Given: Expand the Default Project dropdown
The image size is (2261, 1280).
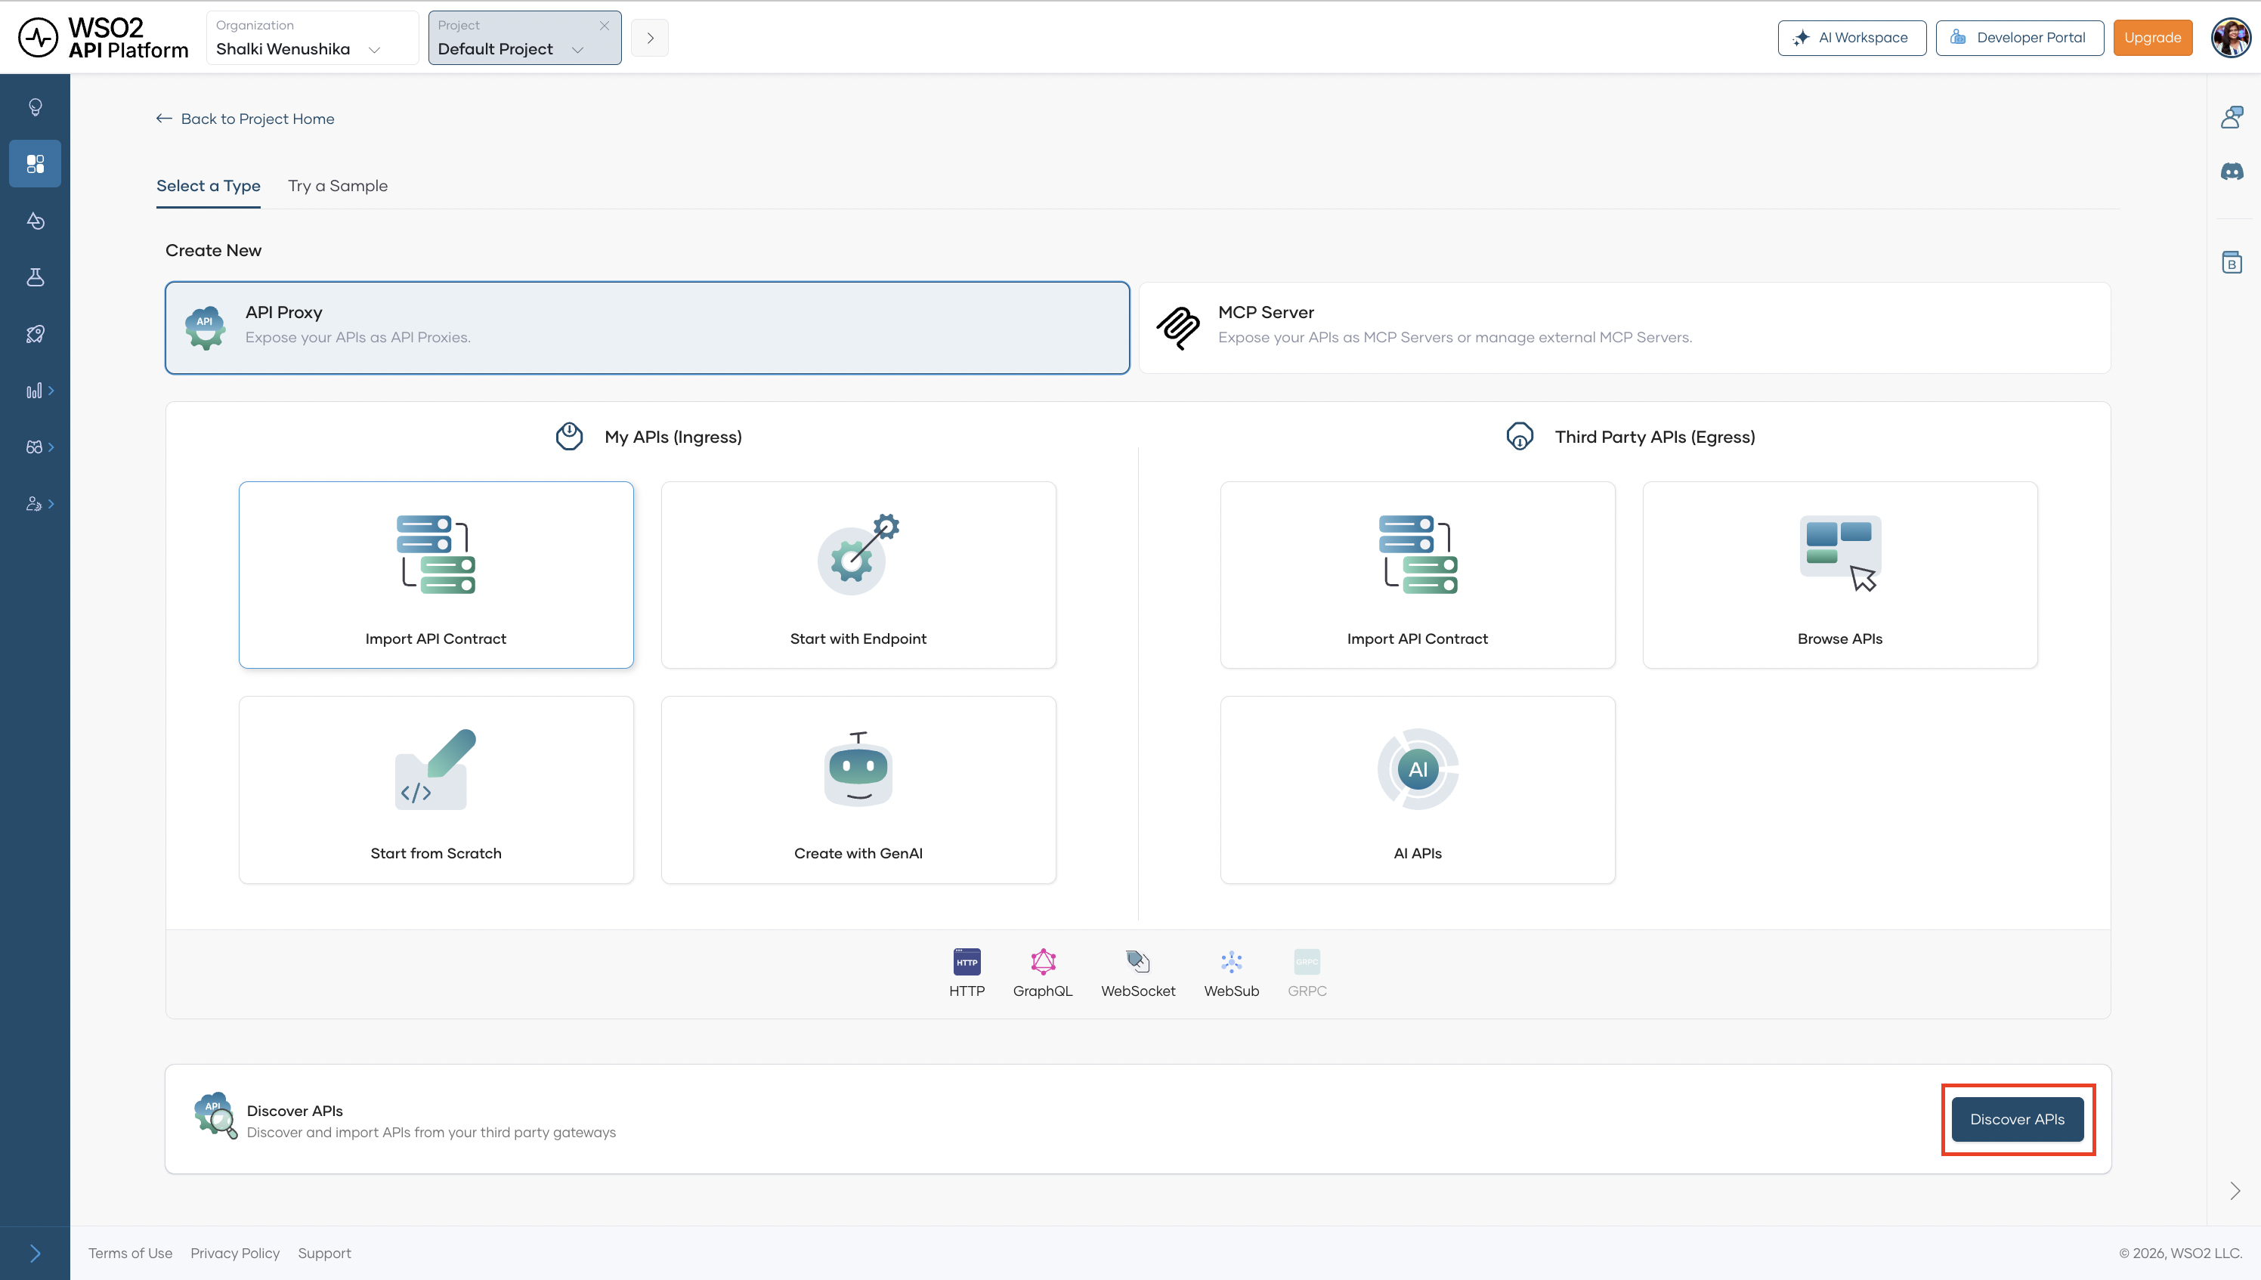Looking at the screenshot, I should (577, 50).
